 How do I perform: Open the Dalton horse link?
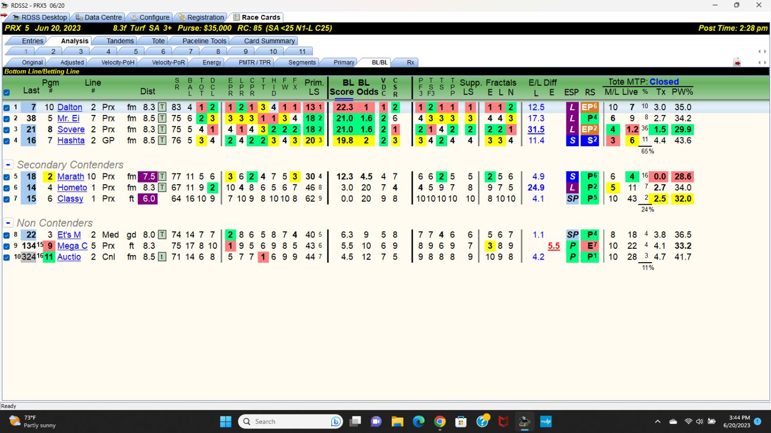70,107
